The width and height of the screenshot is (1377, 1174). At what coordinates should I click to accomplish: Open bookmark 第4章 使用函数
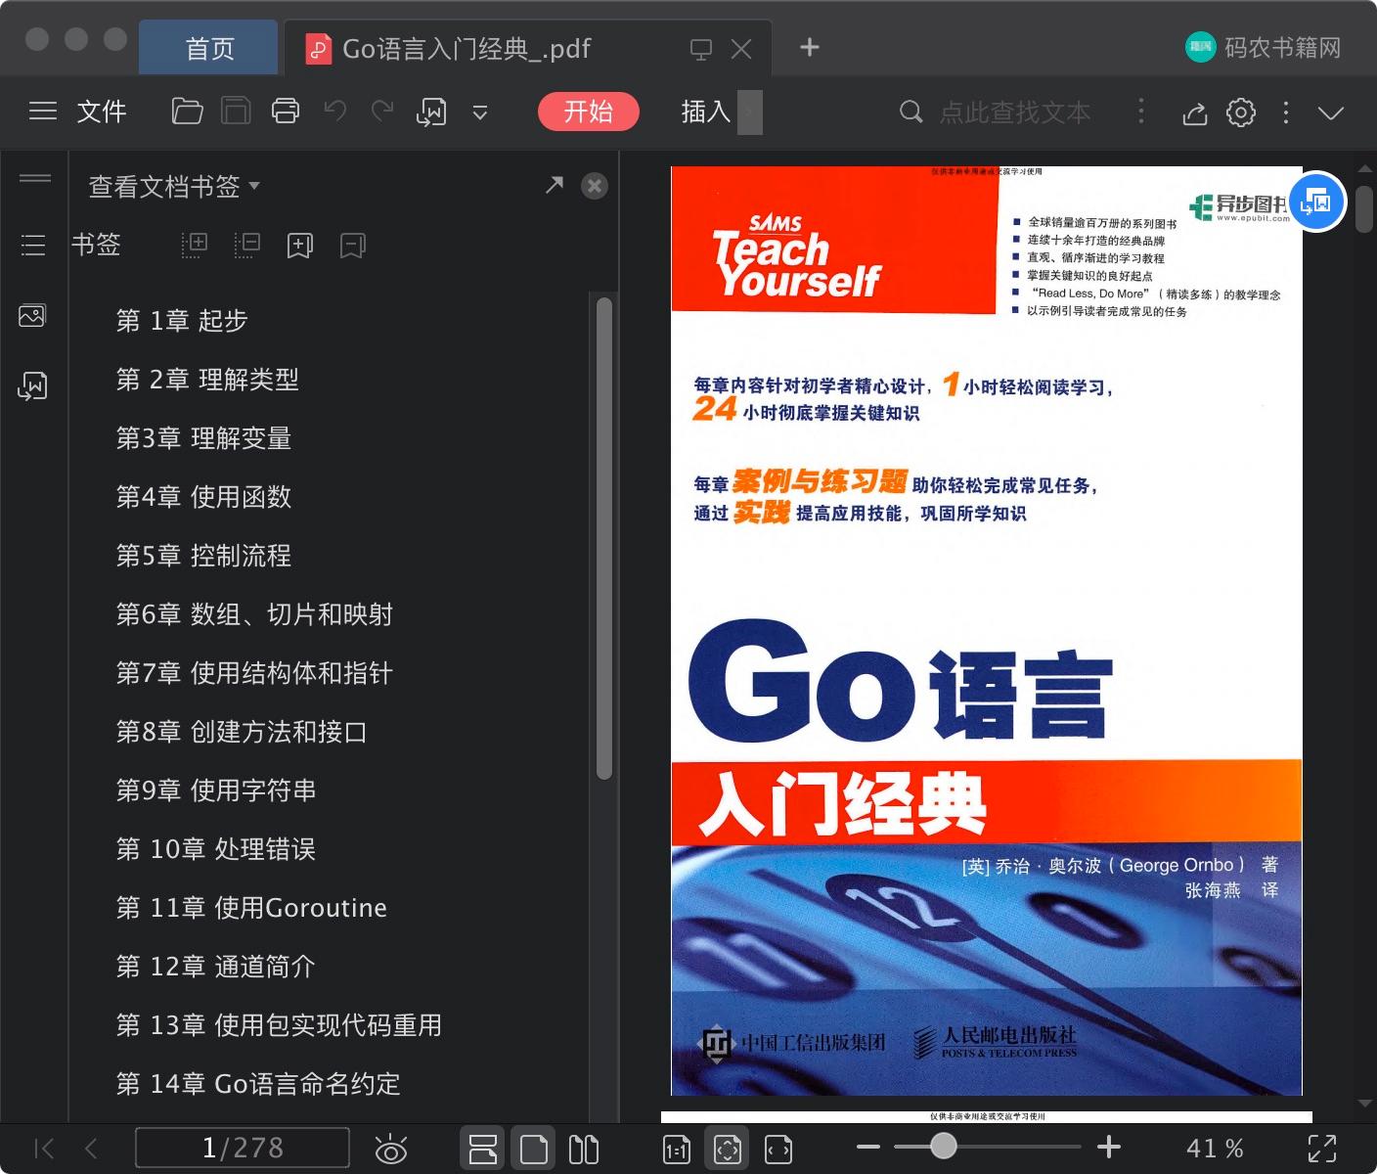pos(203,497)
